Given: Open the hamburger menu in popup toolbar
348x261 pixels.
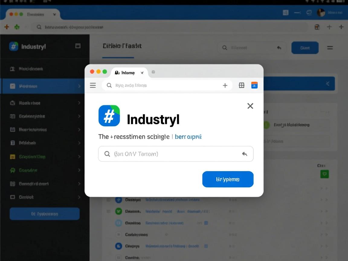Looking at the screenshot, I should click(93, 85).
